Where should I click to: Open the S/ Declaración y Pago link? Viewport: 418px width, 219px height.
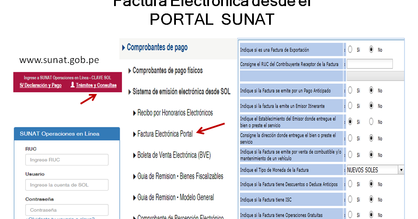(40, 86)
